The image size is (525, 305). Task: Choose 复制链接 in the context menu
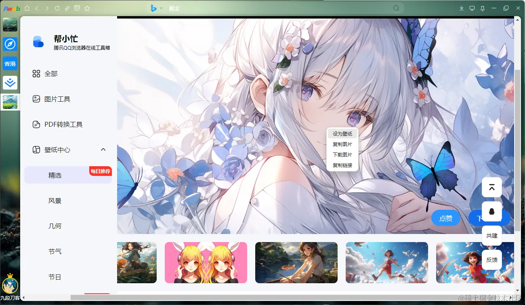(342, 165)
